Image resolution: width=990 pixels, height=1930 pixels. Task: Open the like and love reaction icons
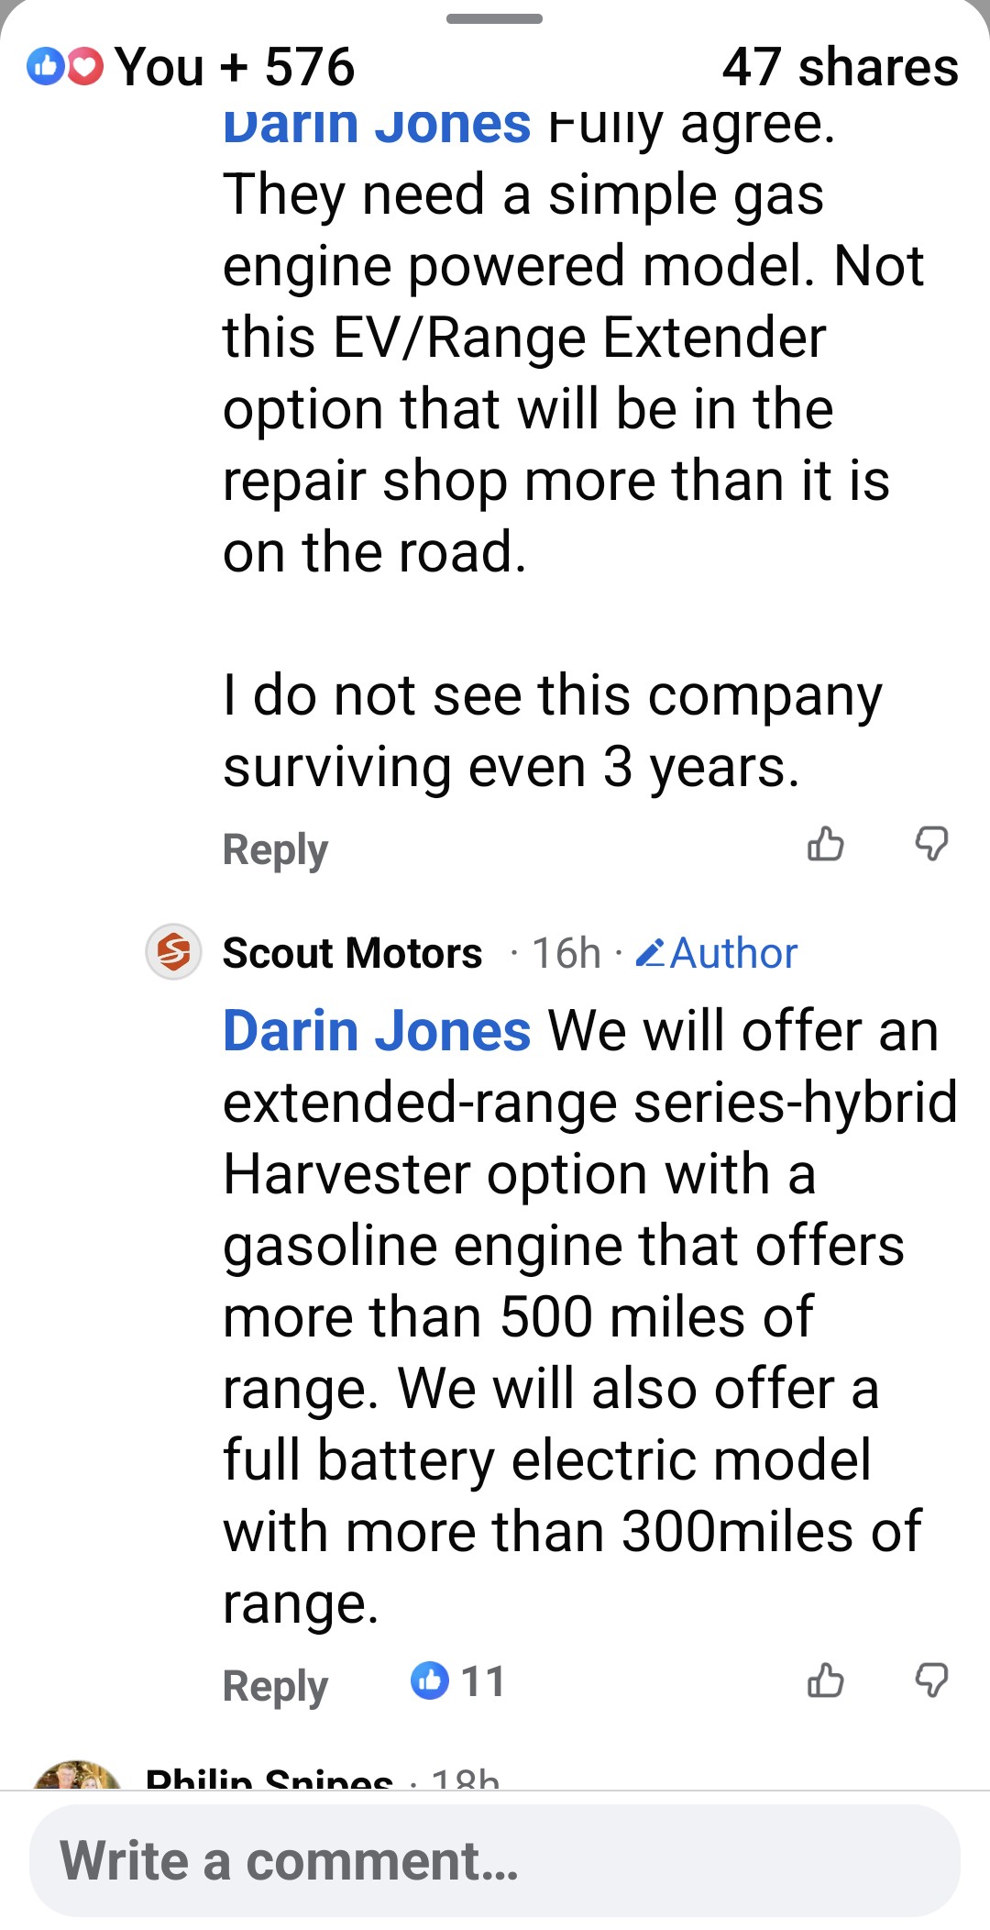pos(65,67)
